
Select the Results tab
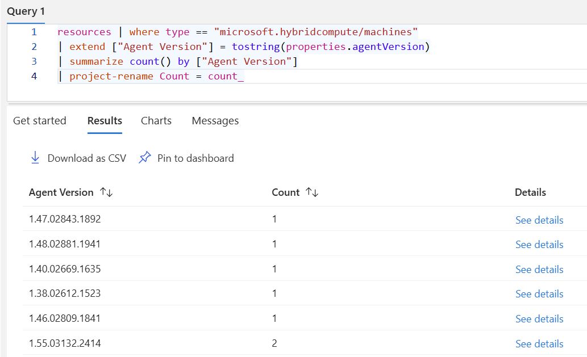pos(105,121)
